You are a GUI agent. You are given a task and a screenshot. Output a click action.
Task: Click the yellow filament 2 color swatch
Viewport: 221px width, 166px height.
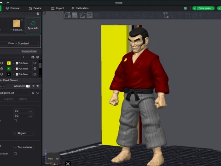click(9, 63)
